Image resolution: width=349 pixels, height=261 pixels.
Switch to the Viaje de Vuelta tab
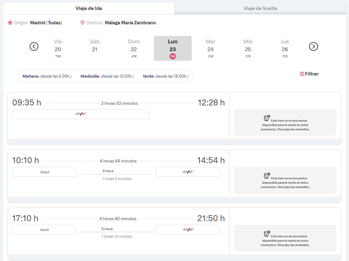click(x=260, y=8)
